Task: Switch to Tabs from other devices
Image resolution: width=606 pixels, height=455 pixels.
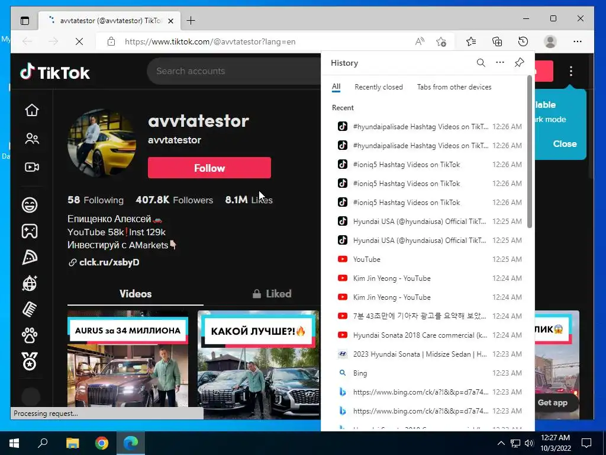Action: pos(454,87)
